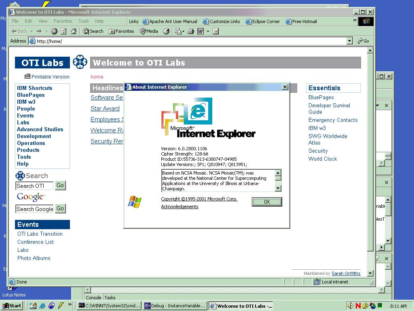Open the Search pane from the toolbar
Viewport: 414px width, 311px height.
[x=93, y=31]
